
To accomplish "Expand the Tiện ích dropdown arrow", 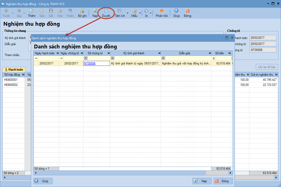I will click(127, 13).
